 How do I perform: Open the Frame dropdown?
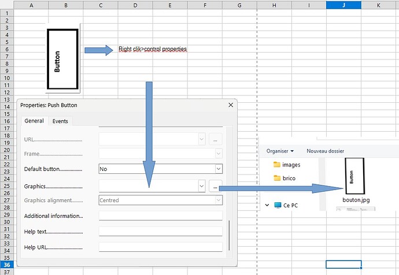click(x=219, y=154)
